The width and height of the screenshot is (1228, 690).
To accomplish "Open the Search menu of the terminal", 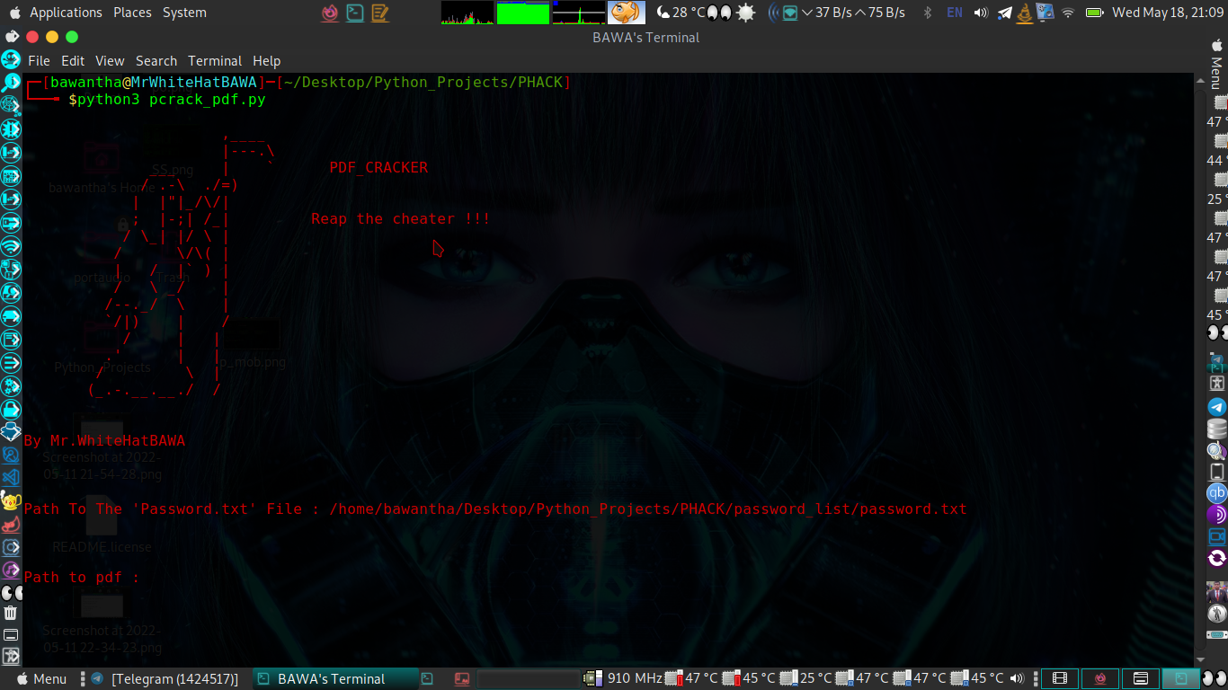I will click(156, 60).
